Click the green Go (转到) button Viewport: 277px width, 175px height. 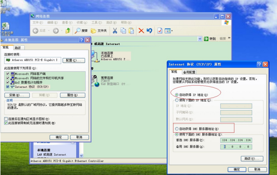pos(210,39)
